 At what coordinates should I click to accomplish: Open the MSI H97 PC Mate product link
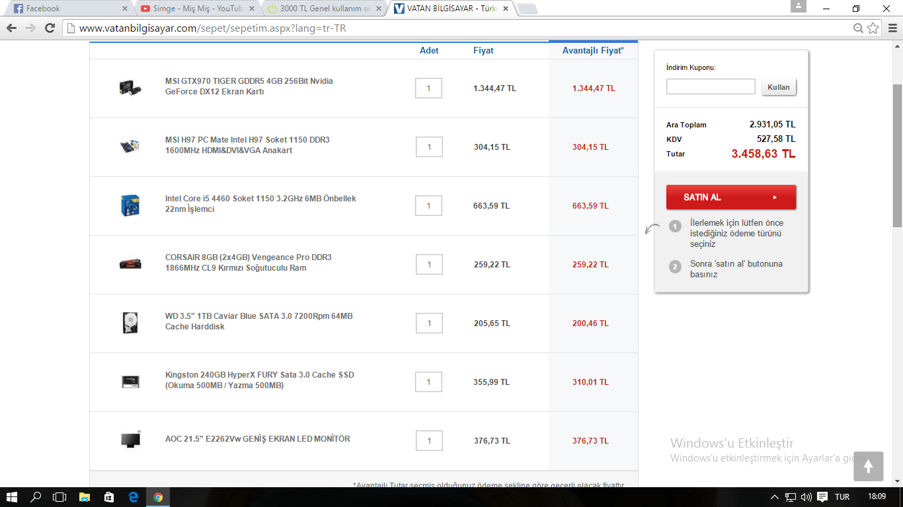click(x=247, y=145)
